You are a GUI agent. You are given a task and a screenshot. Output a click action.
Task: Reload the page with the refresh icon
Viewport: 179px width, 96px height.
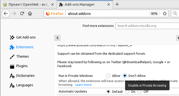click(x=22, y=13)
